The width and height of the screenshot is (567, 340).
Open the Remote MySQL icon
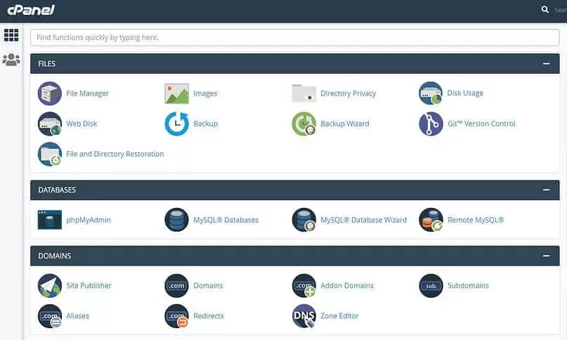click(x=431, y=220)
